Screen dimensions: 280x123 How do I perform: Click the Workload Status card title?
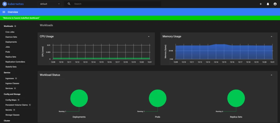coord(50,75)
